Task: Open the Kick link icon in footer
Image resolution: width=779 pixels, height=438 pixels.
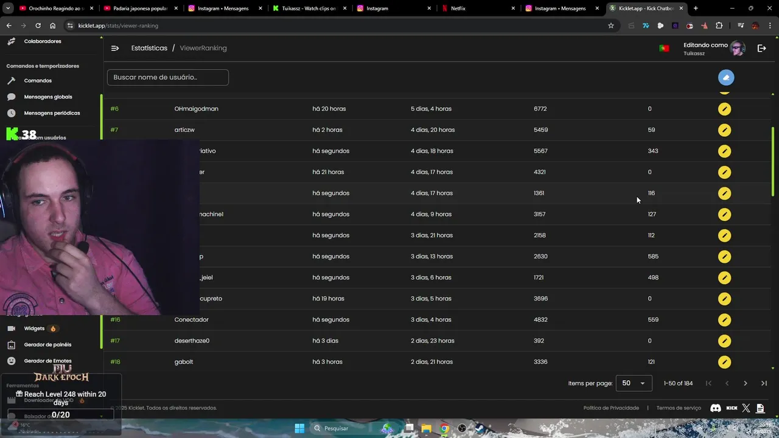Action: [x=732, y=408]
